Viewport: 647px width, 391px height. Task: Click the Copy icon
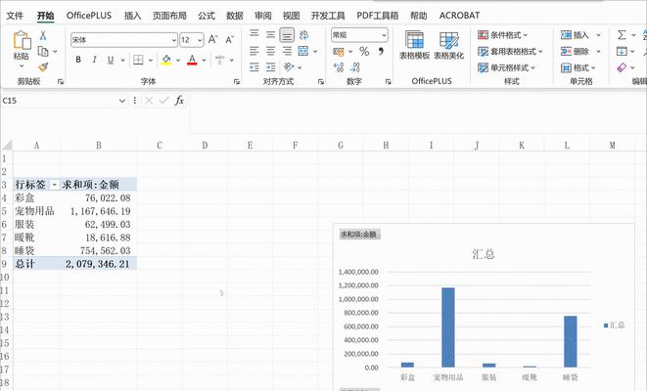(43, 52)
